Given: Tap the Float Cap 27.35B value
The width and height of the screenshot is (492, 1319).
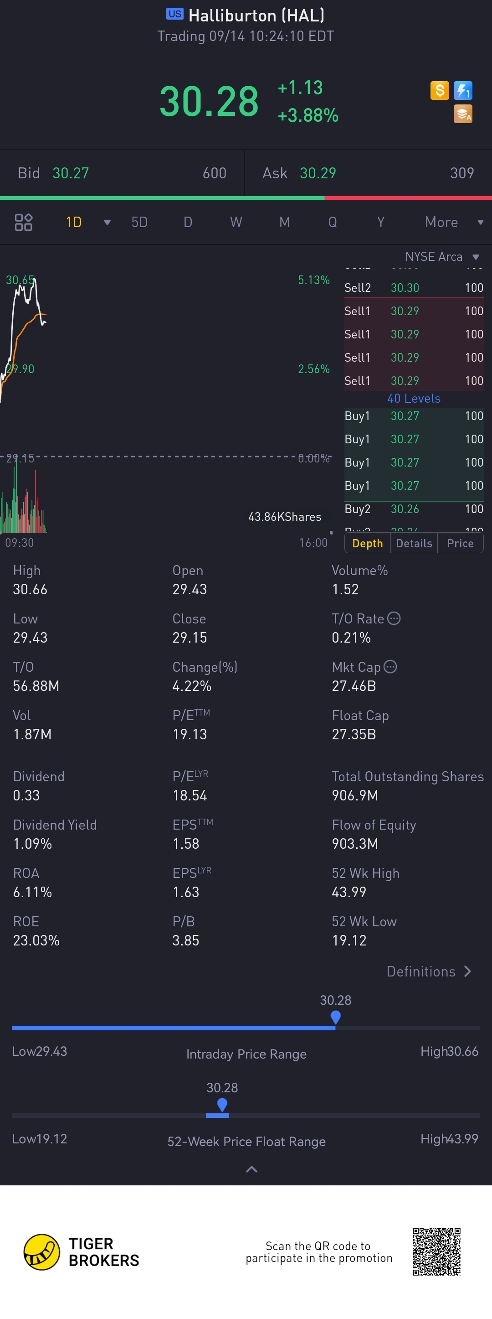Looking at the screenshot, I should click(354, 734).
